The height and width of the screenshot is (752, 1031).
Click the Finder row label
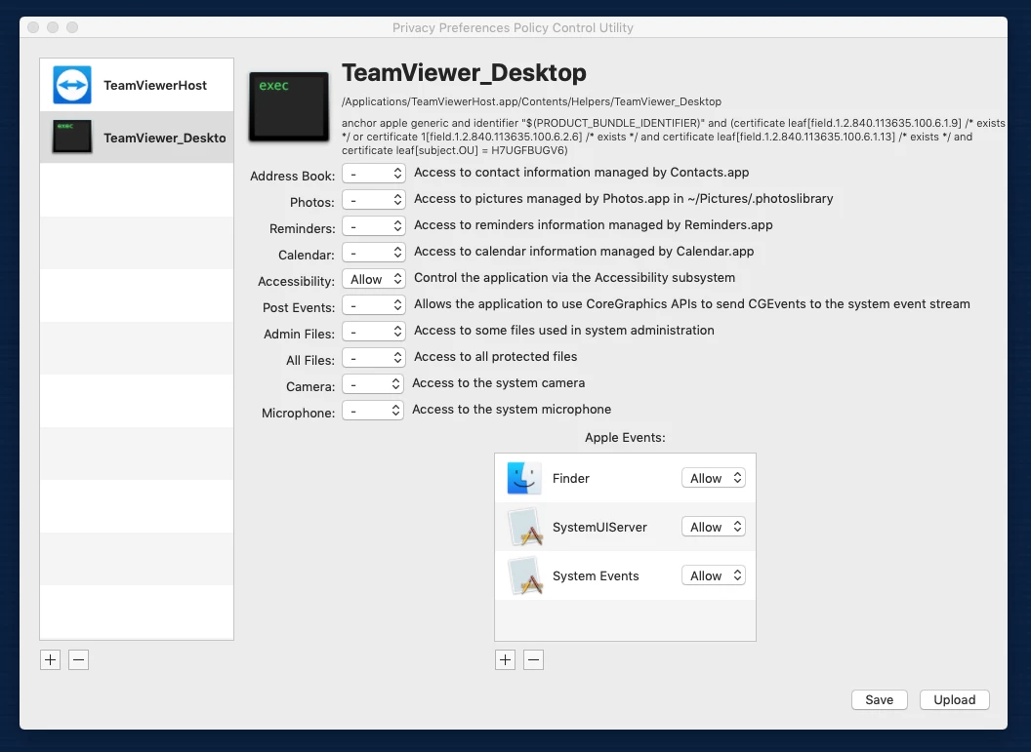[571, 478]
